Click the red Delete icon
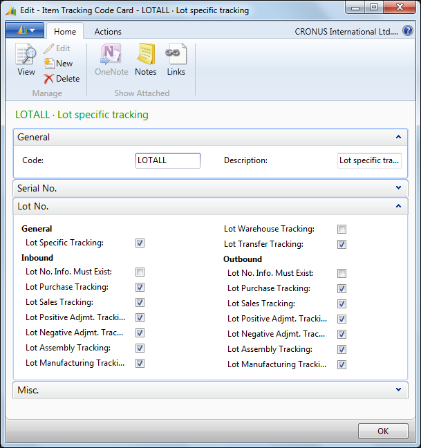 [49, 79]
